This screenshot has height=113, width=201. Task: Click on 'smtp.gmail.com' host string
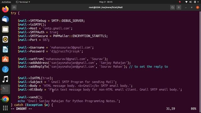[x=57, y=28]
